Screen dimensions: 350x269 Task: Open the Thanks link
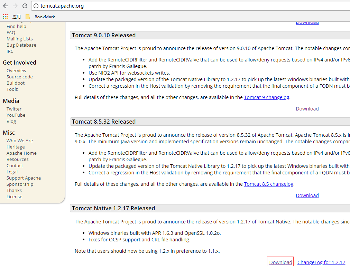coord(14,190)
